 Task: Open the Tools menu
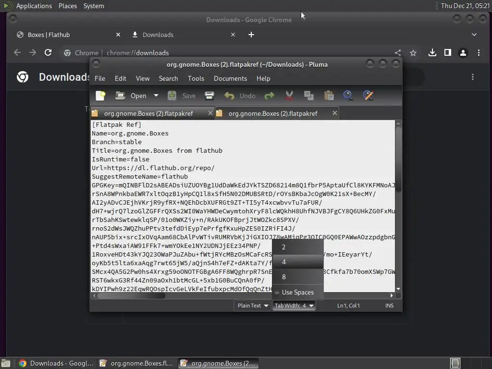pos(196,78)
